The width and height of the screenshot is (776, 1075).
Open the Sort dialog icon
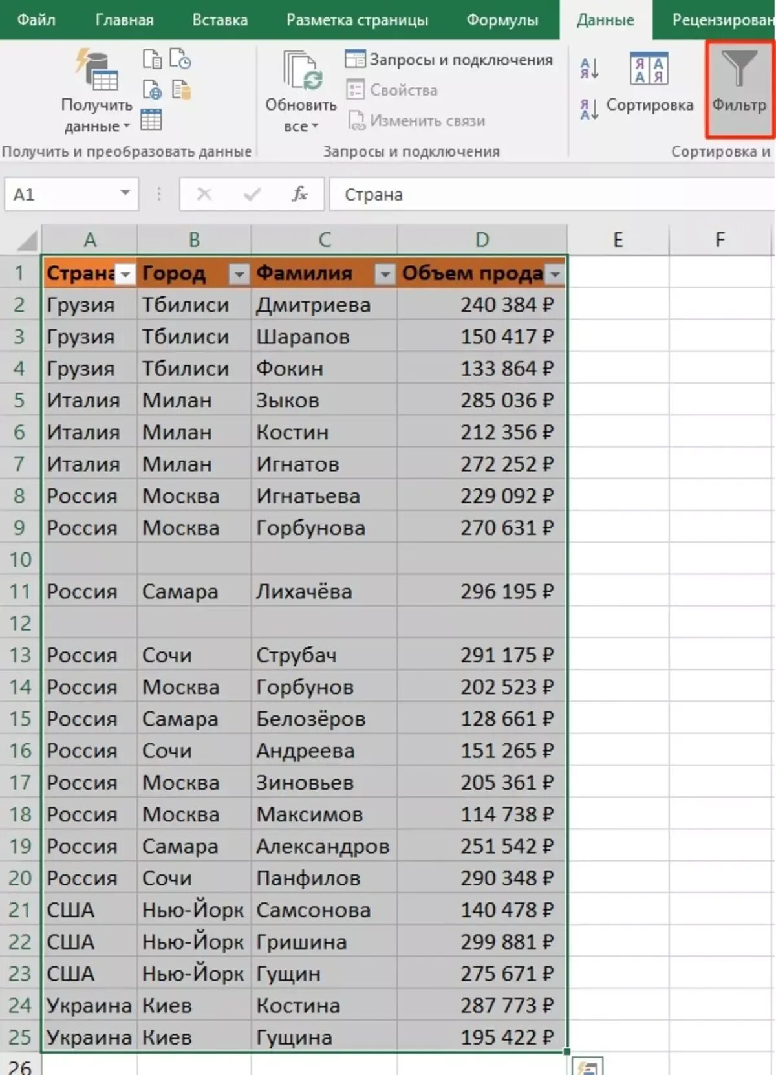pyautogui.click(x=649, y=70)
